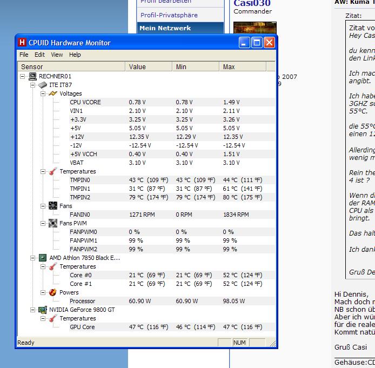Select the FANPWM0 row
This screenshot has height=368, width=375.
[x=172, y=232]
